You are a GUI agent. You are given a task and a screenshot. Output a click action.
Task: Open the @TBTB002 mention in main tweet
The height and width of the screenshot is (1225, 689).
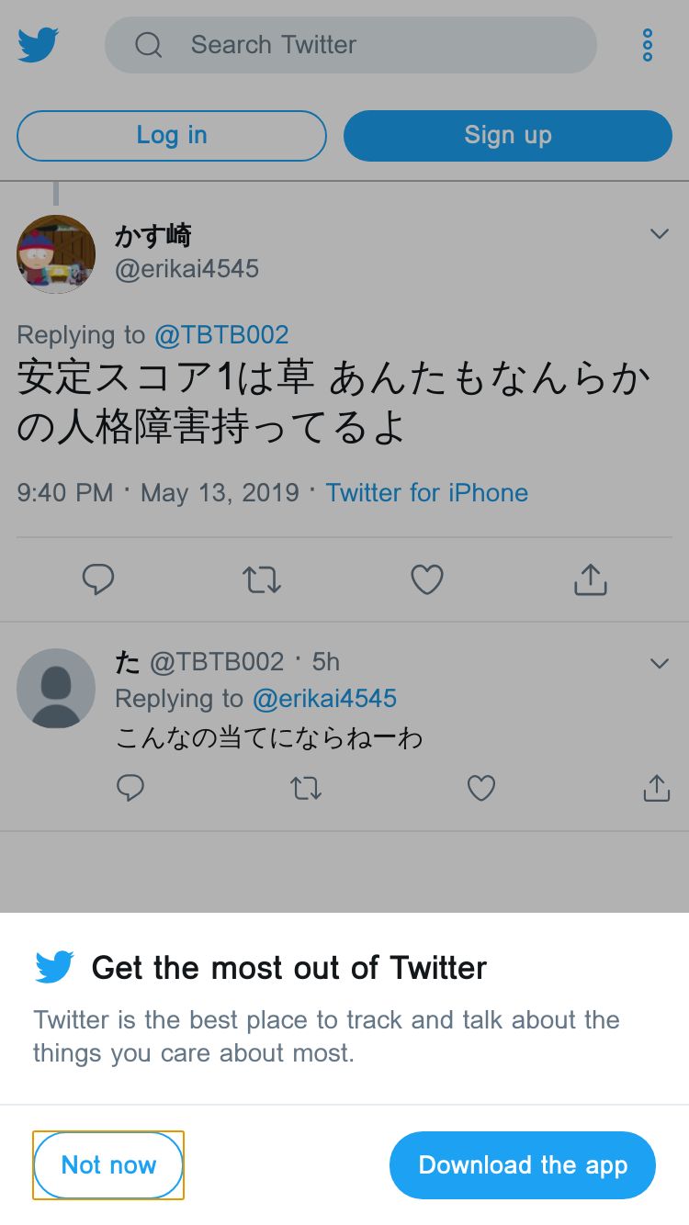tap(221, 335)
